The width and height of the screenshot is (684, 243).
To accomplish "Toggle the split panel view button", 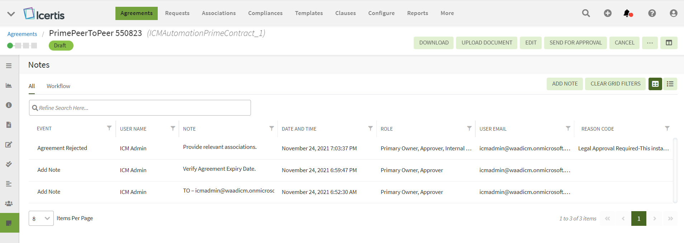I will click(669, 43).
